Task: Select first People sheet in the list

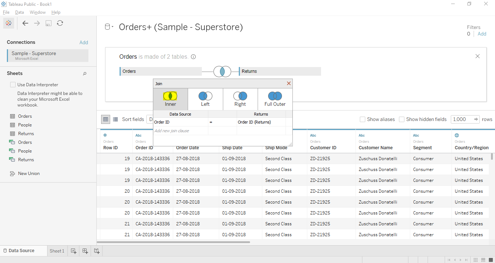Action: [25, 125]
